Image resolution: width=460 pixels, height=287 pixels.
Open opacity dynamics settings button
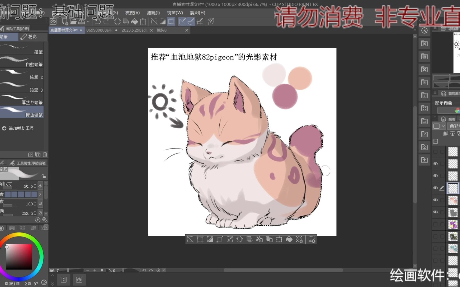pyautogui.click(x=40, y=204)
